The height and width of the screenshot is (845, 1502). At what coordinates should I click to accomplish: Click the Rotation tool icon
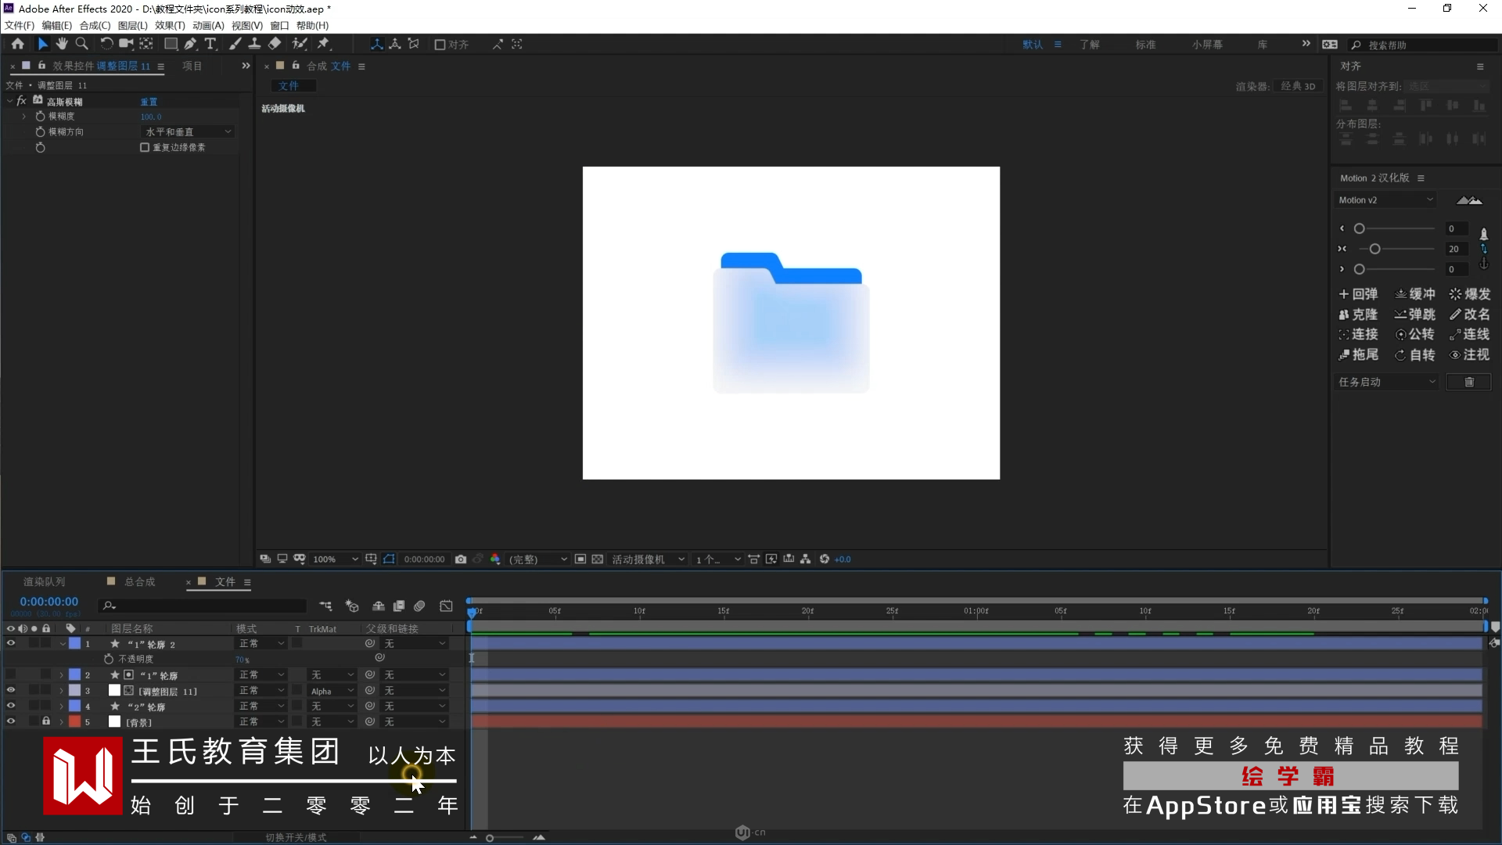pyautogui.click(x=106, y=44)
